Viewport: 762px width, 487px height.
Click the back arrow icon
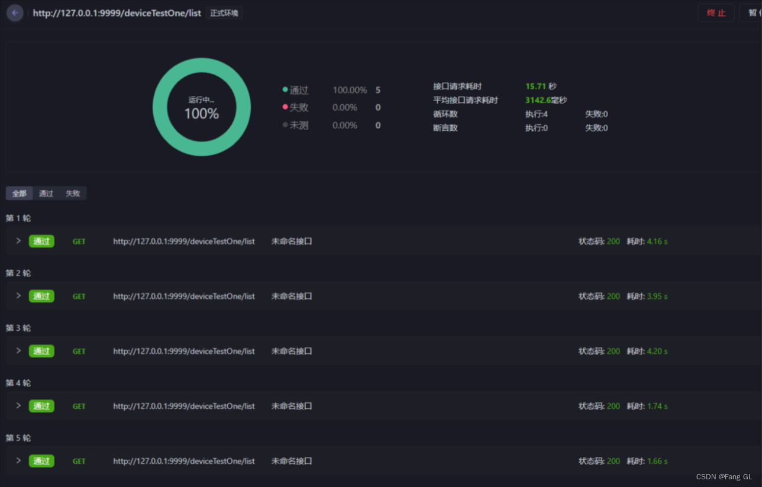click(x=15, y=12)
